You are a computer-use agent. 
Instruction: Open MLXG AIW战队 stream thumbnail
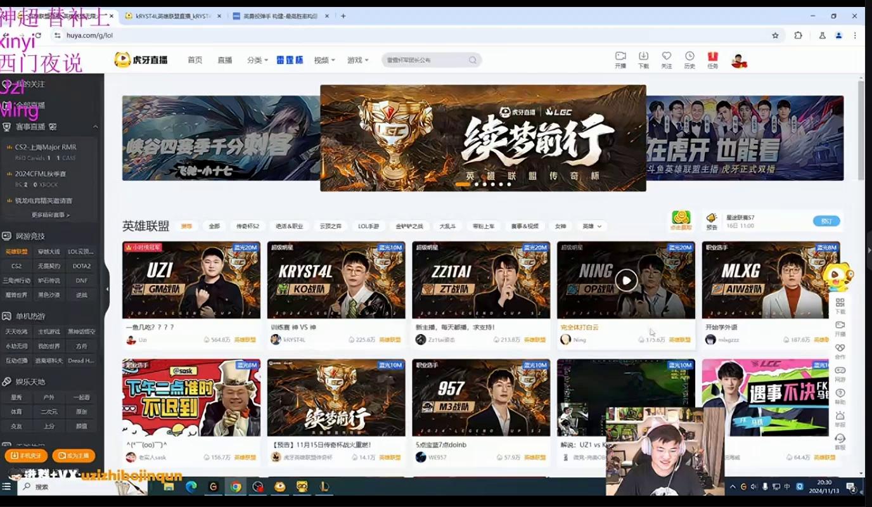[771, 280]
